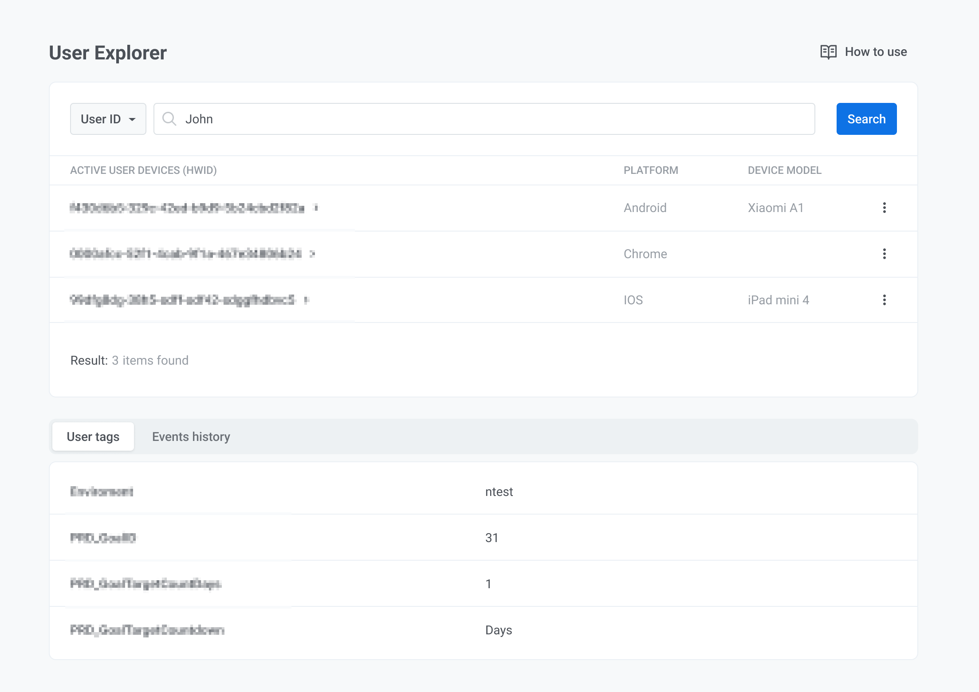Image resolution: width=979 pixels, height=692 pixels.
Task: Click the How to use link text
Action: (876, 52)
